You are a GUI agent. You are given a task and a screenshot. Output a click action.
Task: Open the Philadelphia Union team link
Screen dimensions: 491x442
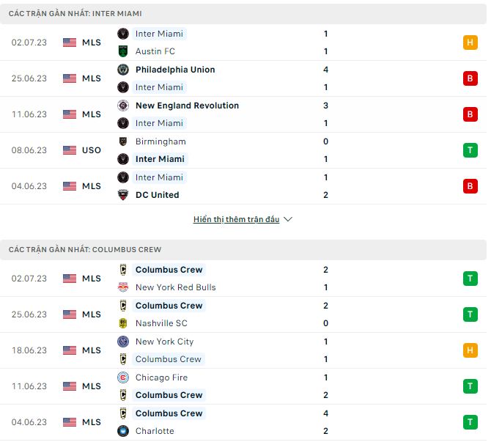point(175,70)
